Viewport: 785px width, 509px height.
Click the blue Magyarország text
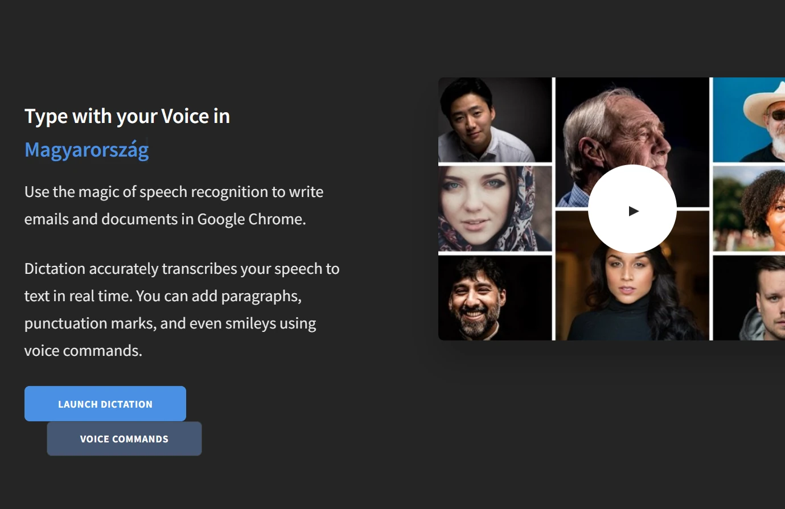pyautogui.click(x=87, y=150)
